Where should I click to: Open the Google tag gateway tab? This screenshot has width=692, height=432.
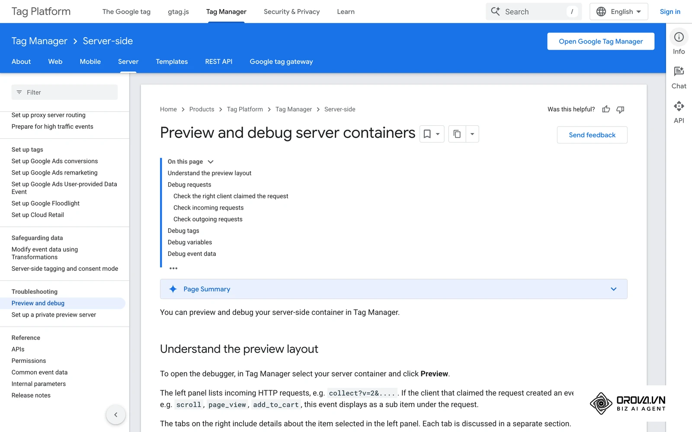click(281, 62)
